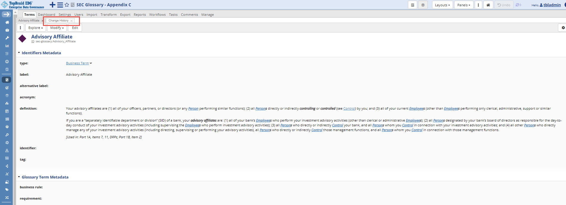Follow the Business Term type link

tap(78, 63)
